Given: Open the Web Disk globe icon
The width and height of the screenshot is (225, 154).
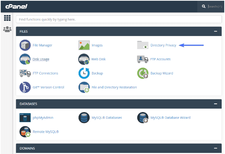Looking at the screenshot, I should (84, 59).
